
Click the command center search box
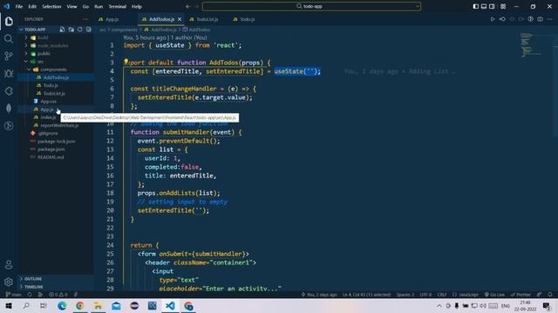311,6
